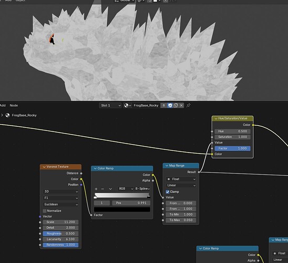Adjust the Roughness 0.500 slider
This screenshot has width=288, height=263.
click(x=60, y=234)
